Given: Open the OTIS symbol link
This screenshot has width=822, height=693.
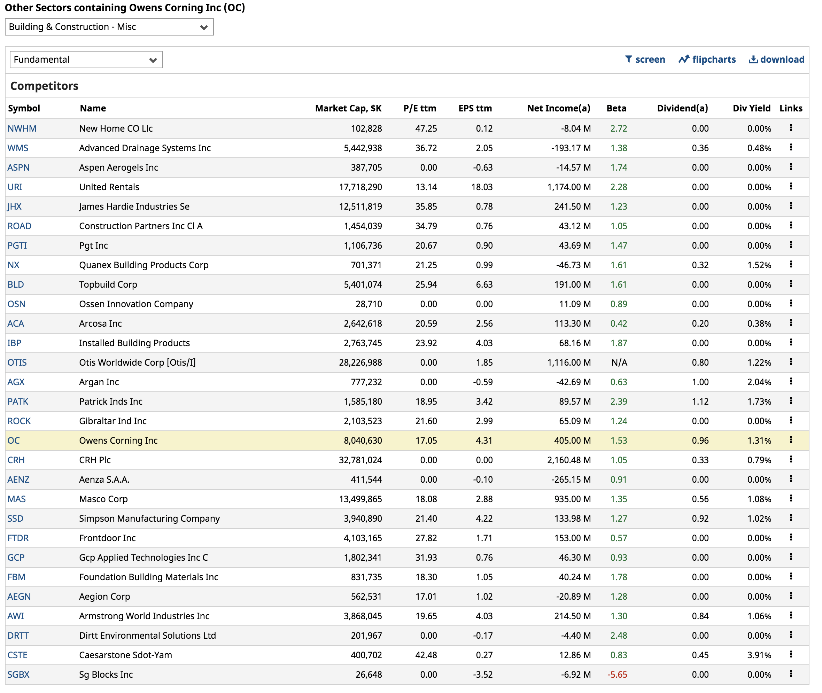Looking at the screenshot, I should tap(17, 363).
